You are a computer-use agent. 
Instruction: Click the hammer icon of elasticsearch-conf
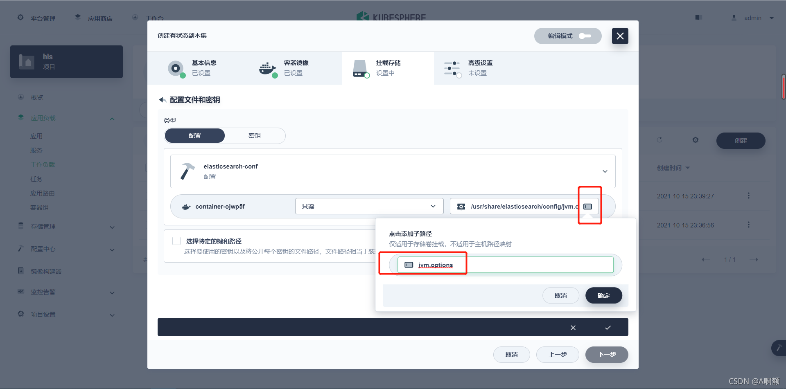coord(187,171)
